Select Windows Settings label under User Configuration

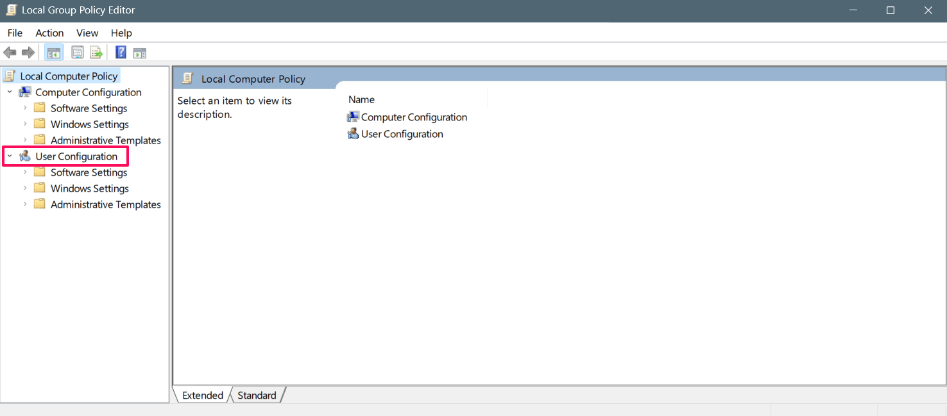[x=90, y=188]
